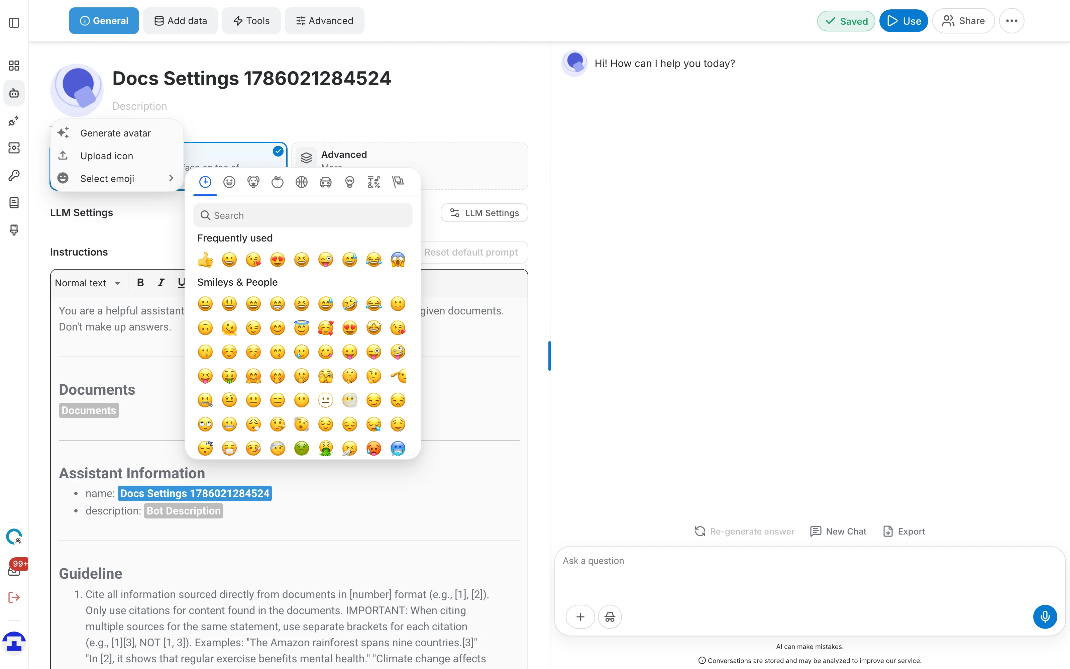Open the documents list icon in sidebar
This screenshot has height=669, width=1070.
(x=14, y=203)
